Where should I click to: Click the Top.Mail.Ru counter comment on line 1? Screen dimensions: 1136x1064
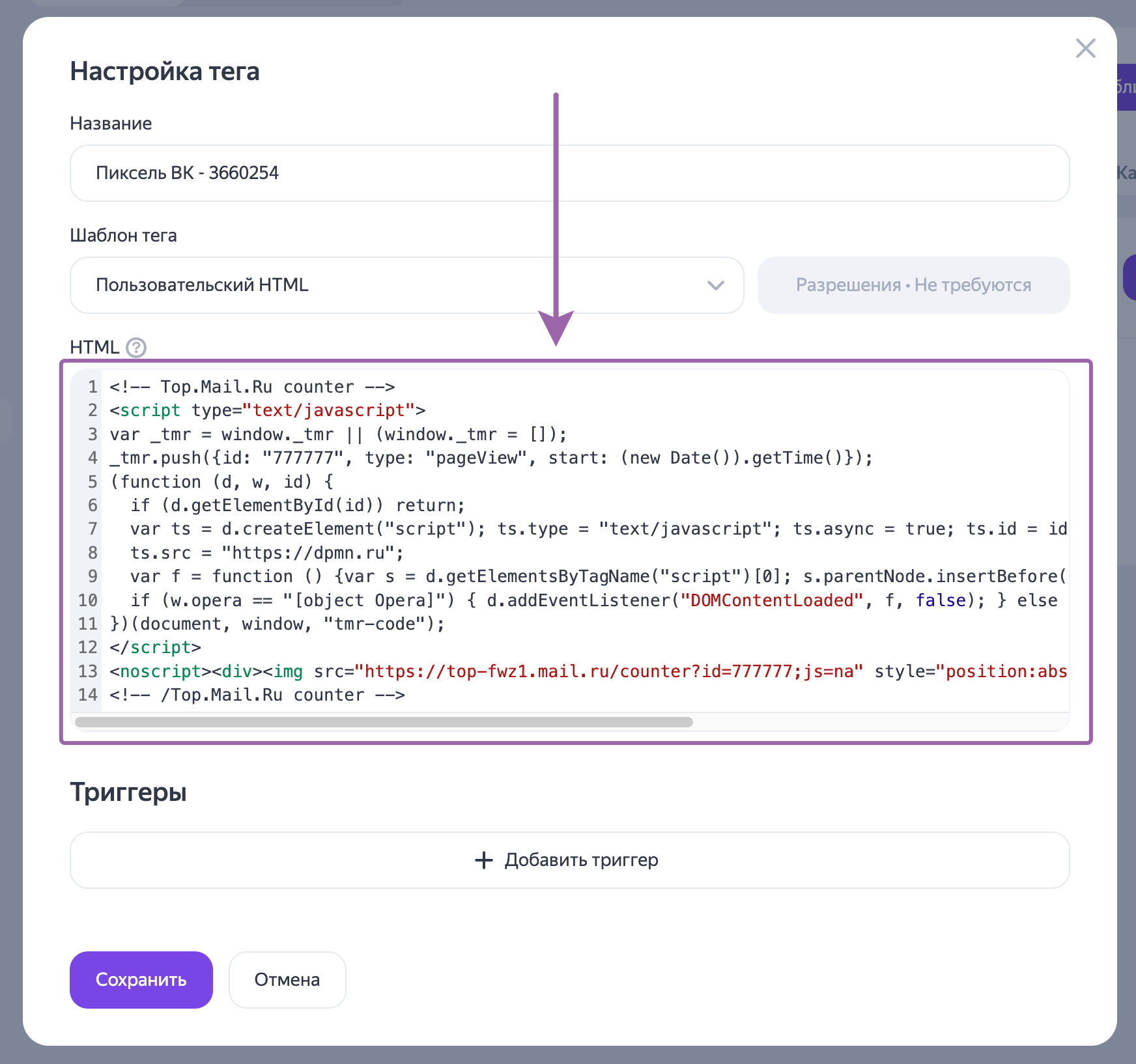252,387
